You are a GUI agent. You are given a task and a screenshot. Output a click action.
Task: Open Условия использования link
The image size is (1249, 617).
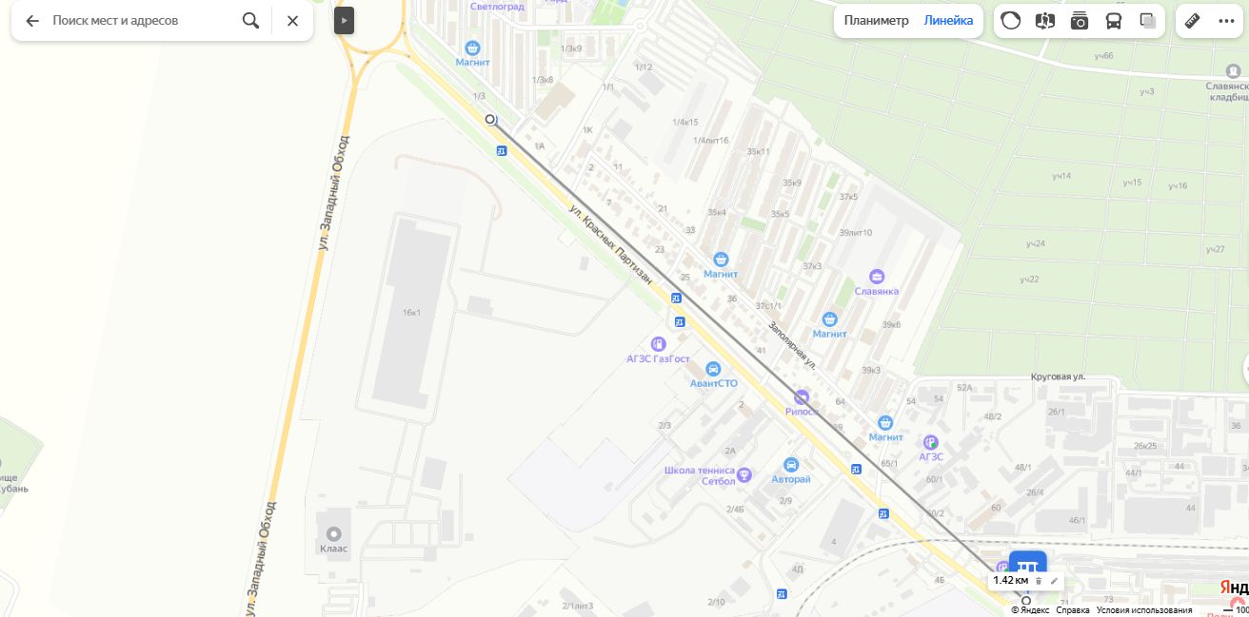(x=1143, y=610)
